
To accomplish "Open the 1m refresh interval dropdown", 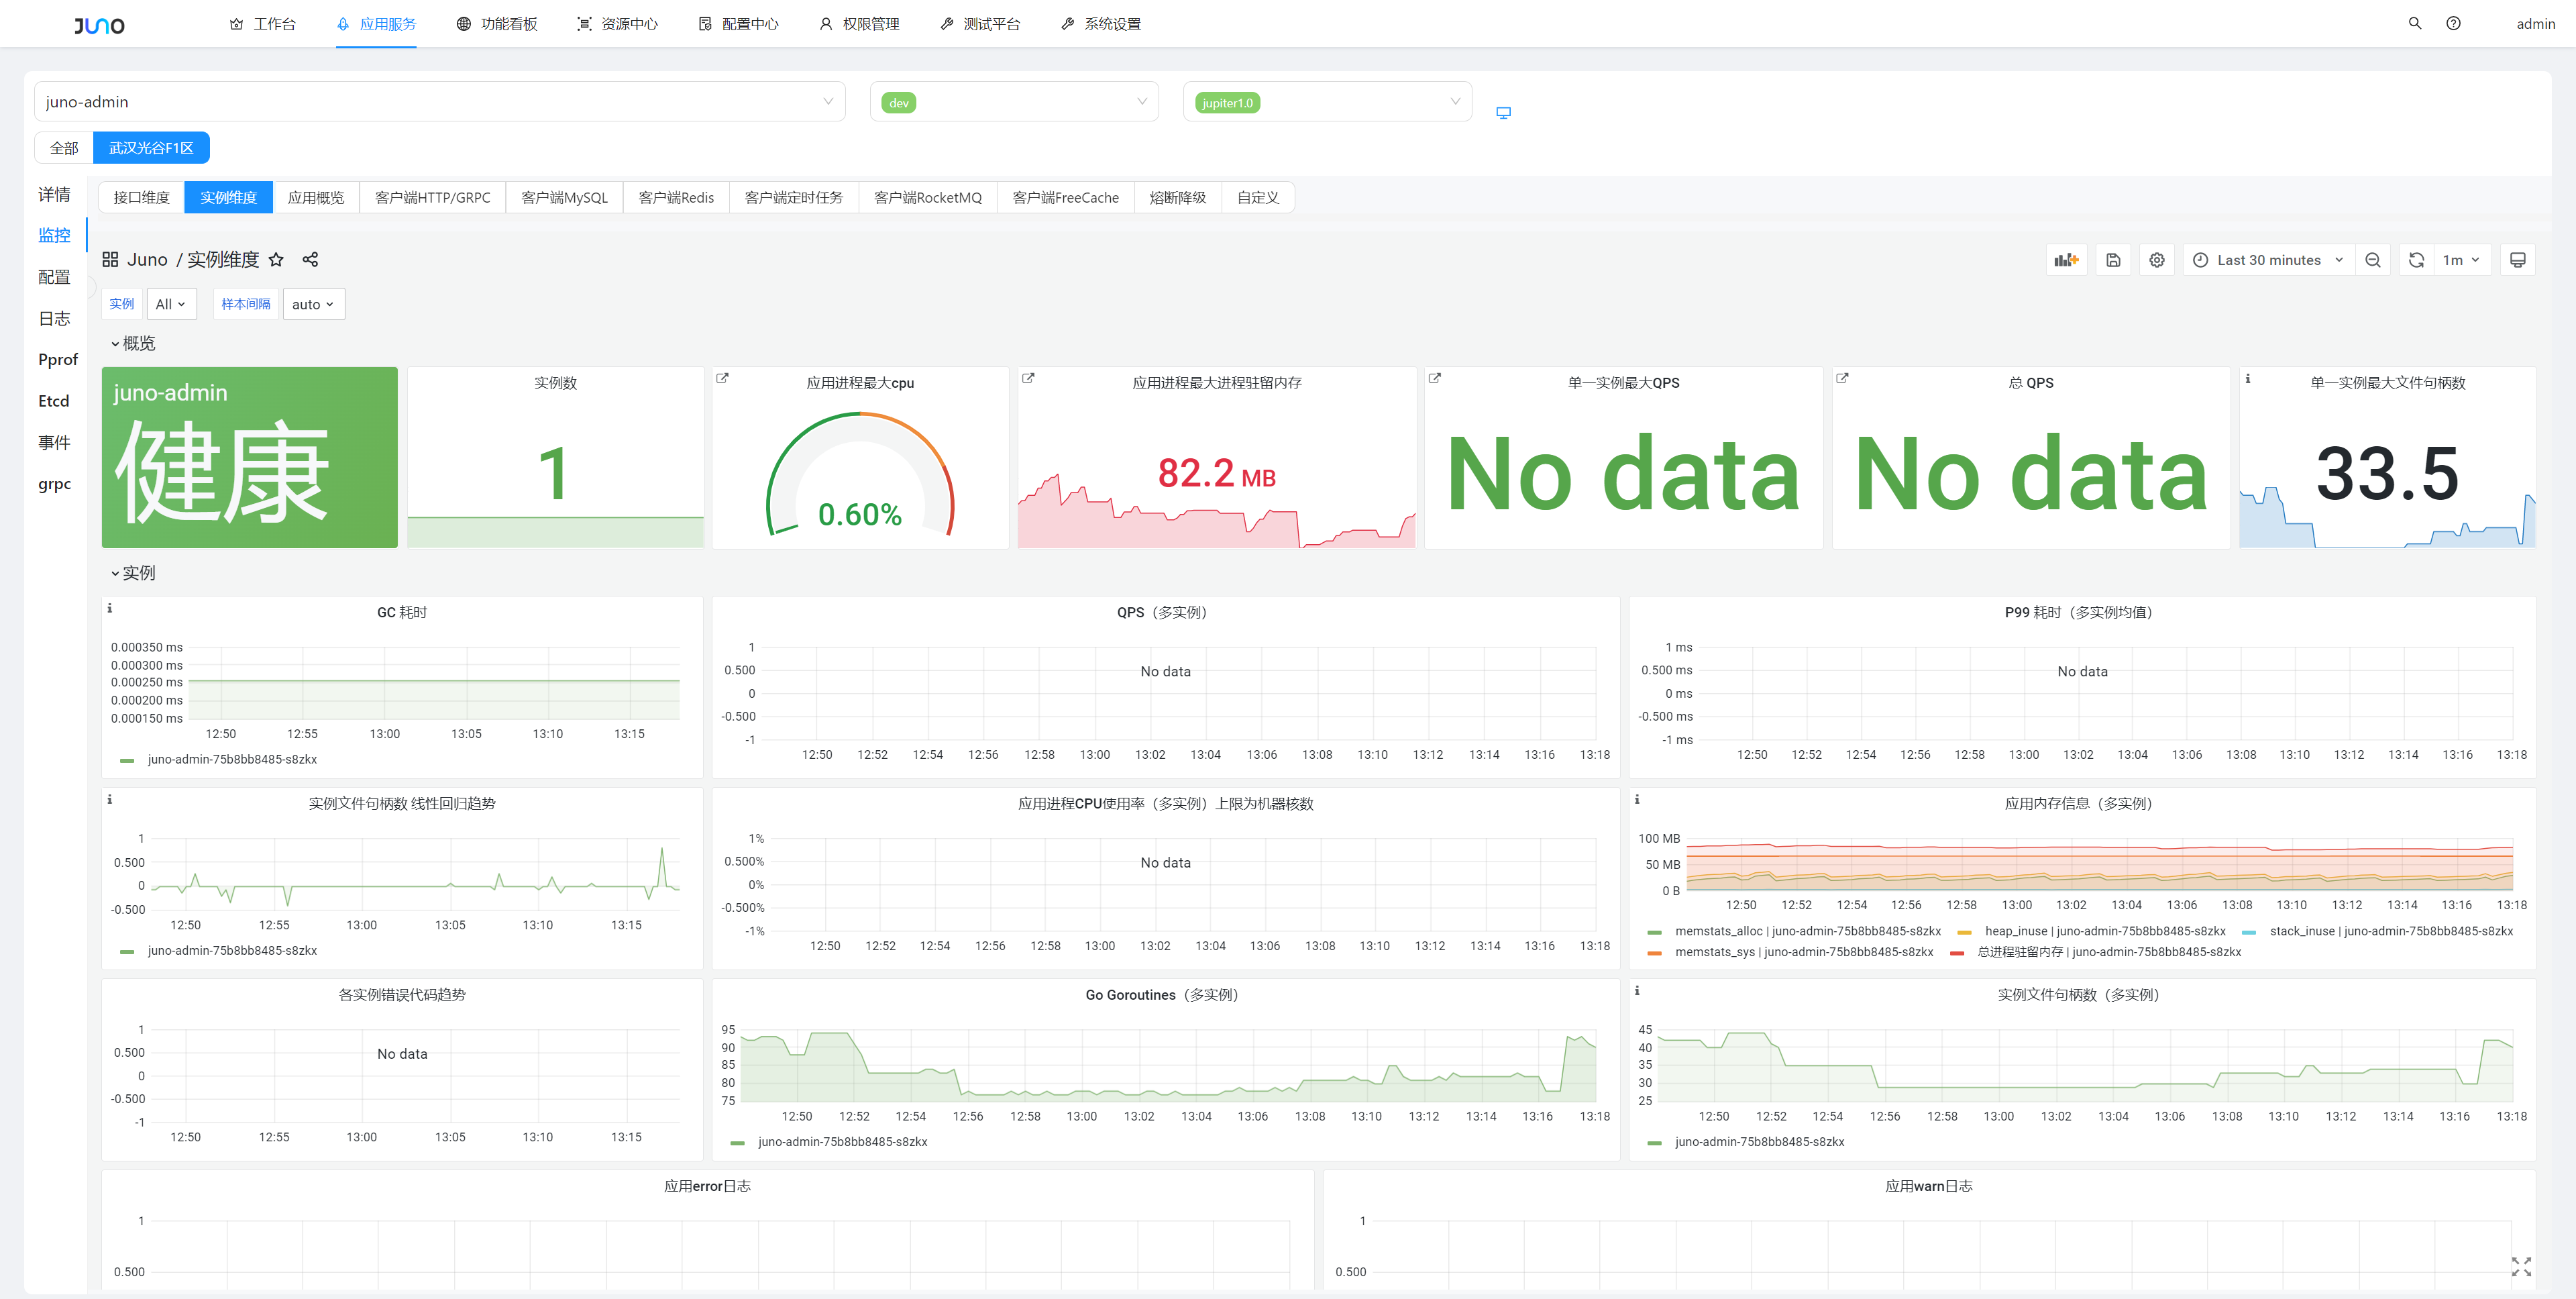I will point(2461,260).
